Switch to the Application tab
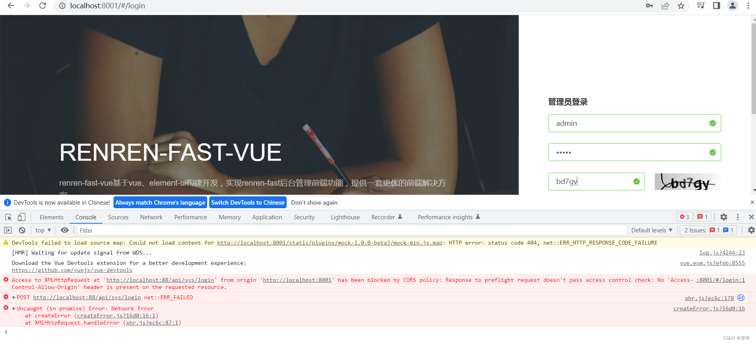The image size is (756, 344). [x=267, y=217]
